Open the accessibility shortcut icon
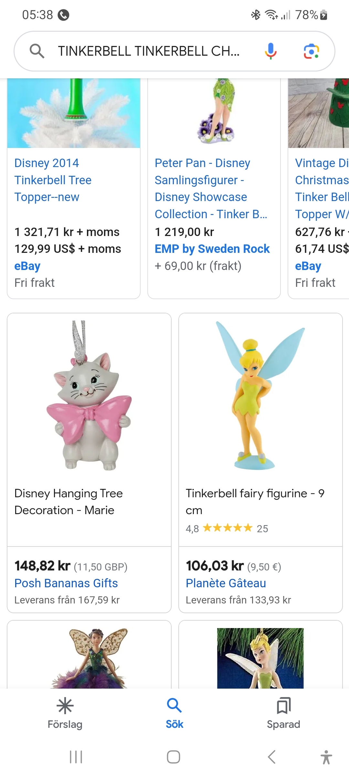This screenshot has width=349, height=777. pyautogui.click(x=326, y=757)
